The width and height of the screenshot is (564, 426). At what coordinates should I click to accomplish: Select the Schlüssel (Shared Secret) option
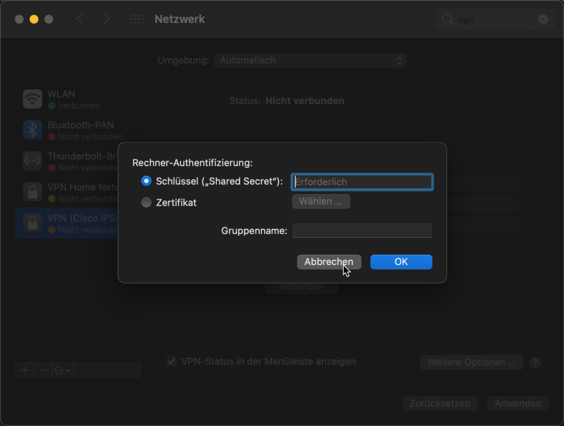146,181
